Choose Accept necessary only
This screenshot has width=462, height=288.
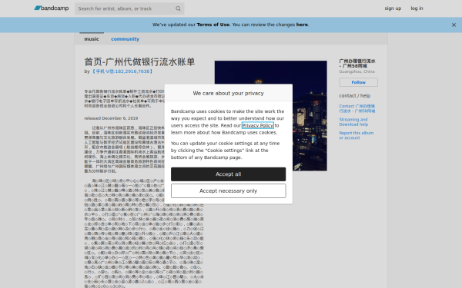click(229, 191)
